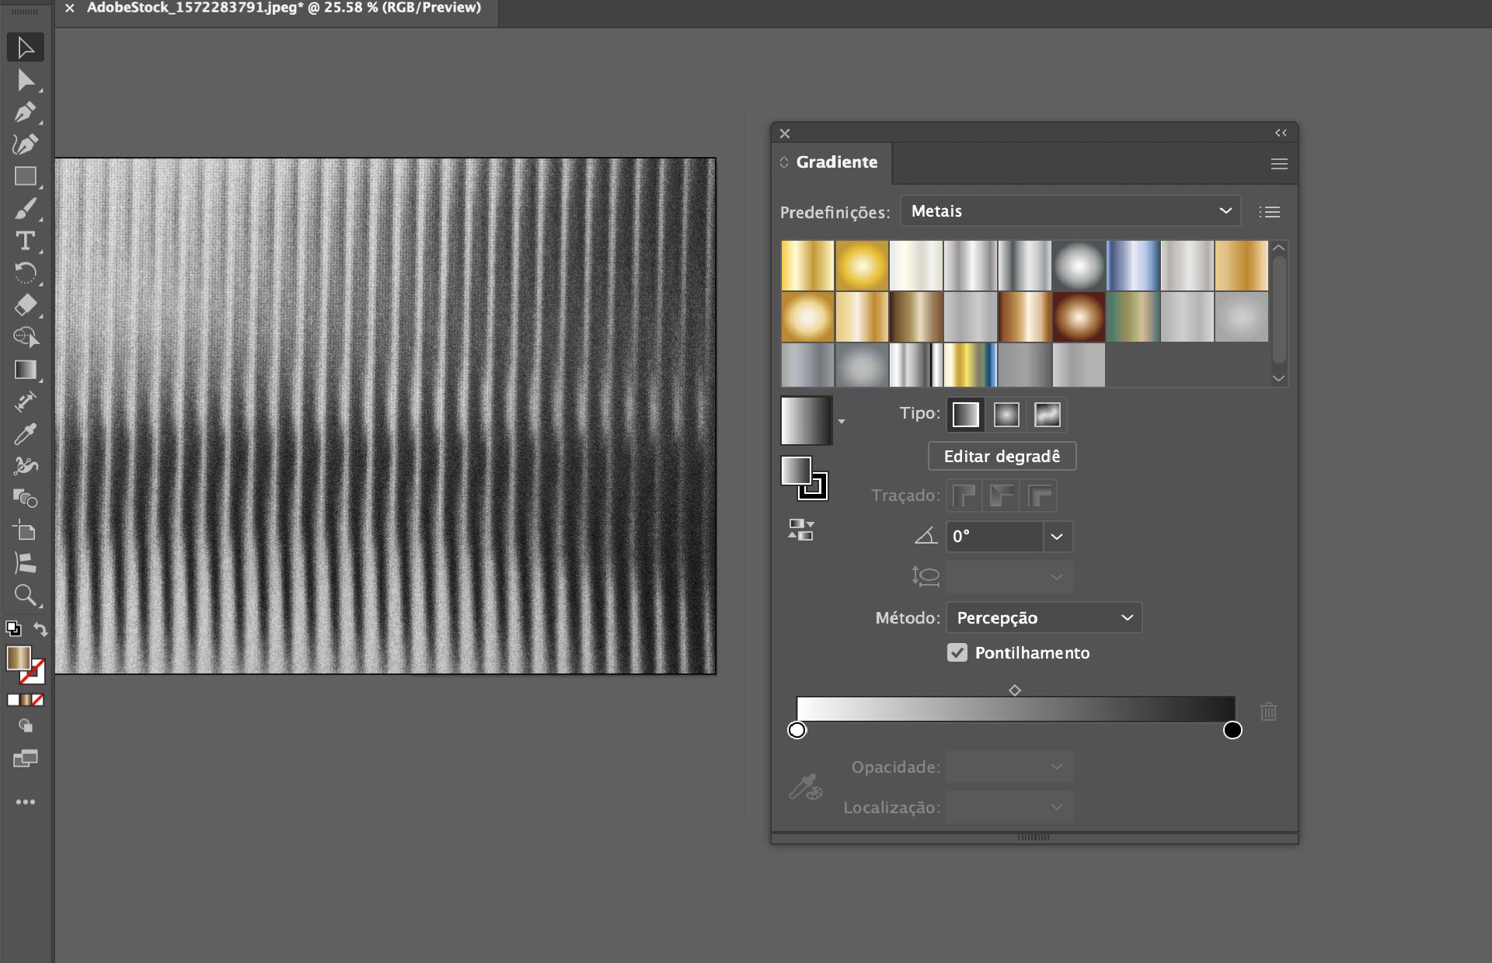This screenshot has width=1492, height=963.
Task: Click the gold gradient preset swatch
Action: [x=807, y=265]
